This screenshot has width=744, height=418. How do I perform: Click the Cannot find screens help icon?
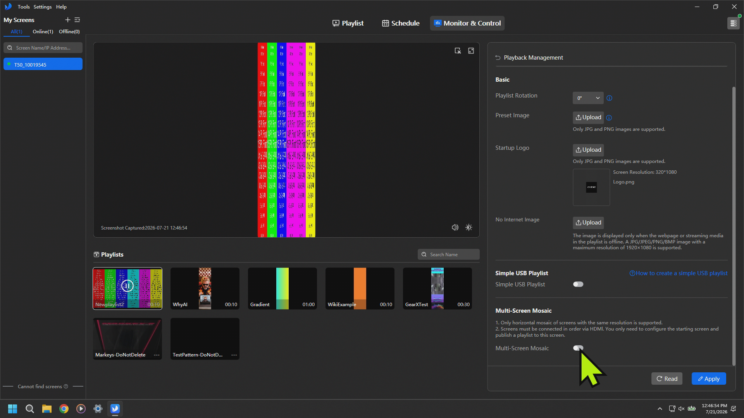66,386
